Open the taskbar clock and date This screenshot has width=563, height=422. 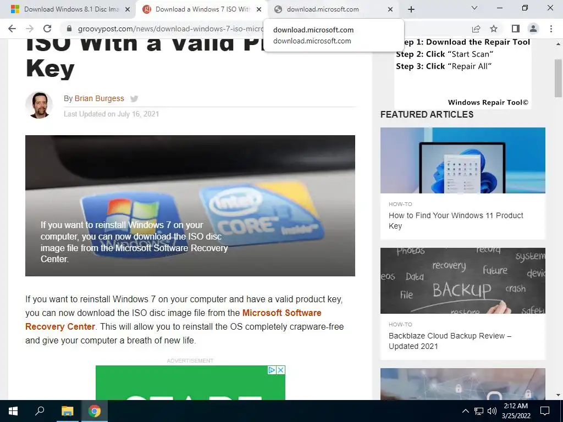pyautogui.click(x=516, y=411)
